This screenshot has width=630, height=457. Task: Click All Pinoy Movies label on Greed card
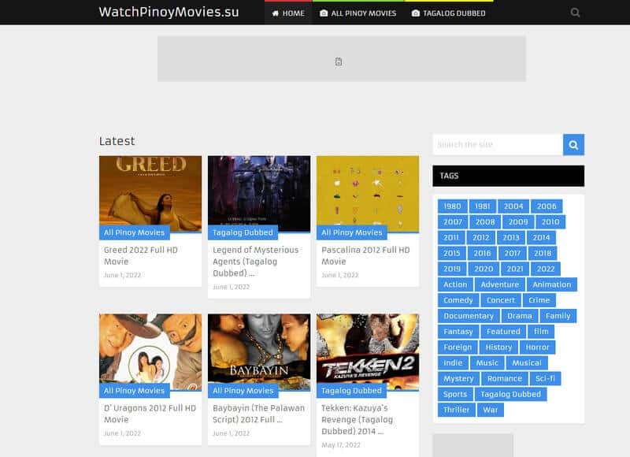(134, 232)
